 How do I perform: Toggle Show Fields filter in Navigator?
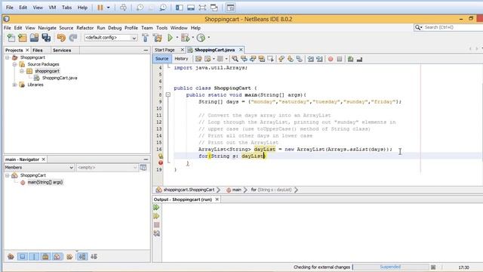(x=23, y=256)
